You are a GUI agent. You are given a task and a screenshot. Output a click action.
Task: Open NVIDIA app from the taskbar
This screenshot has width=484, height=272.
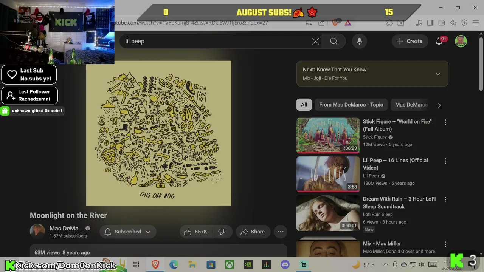(x=248, y=264)
